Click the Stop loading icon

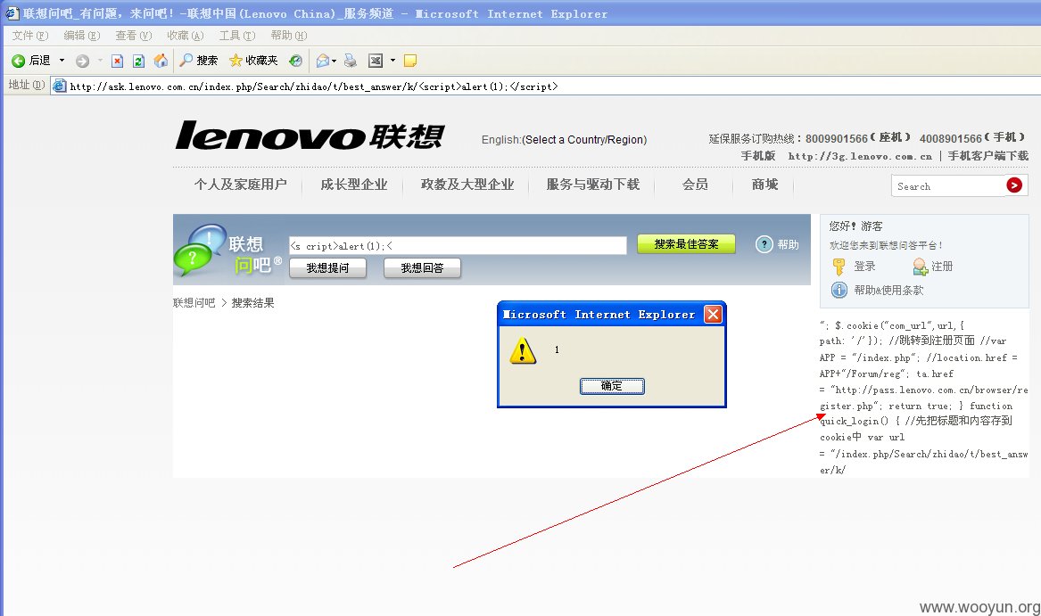(x=117, y=62)
